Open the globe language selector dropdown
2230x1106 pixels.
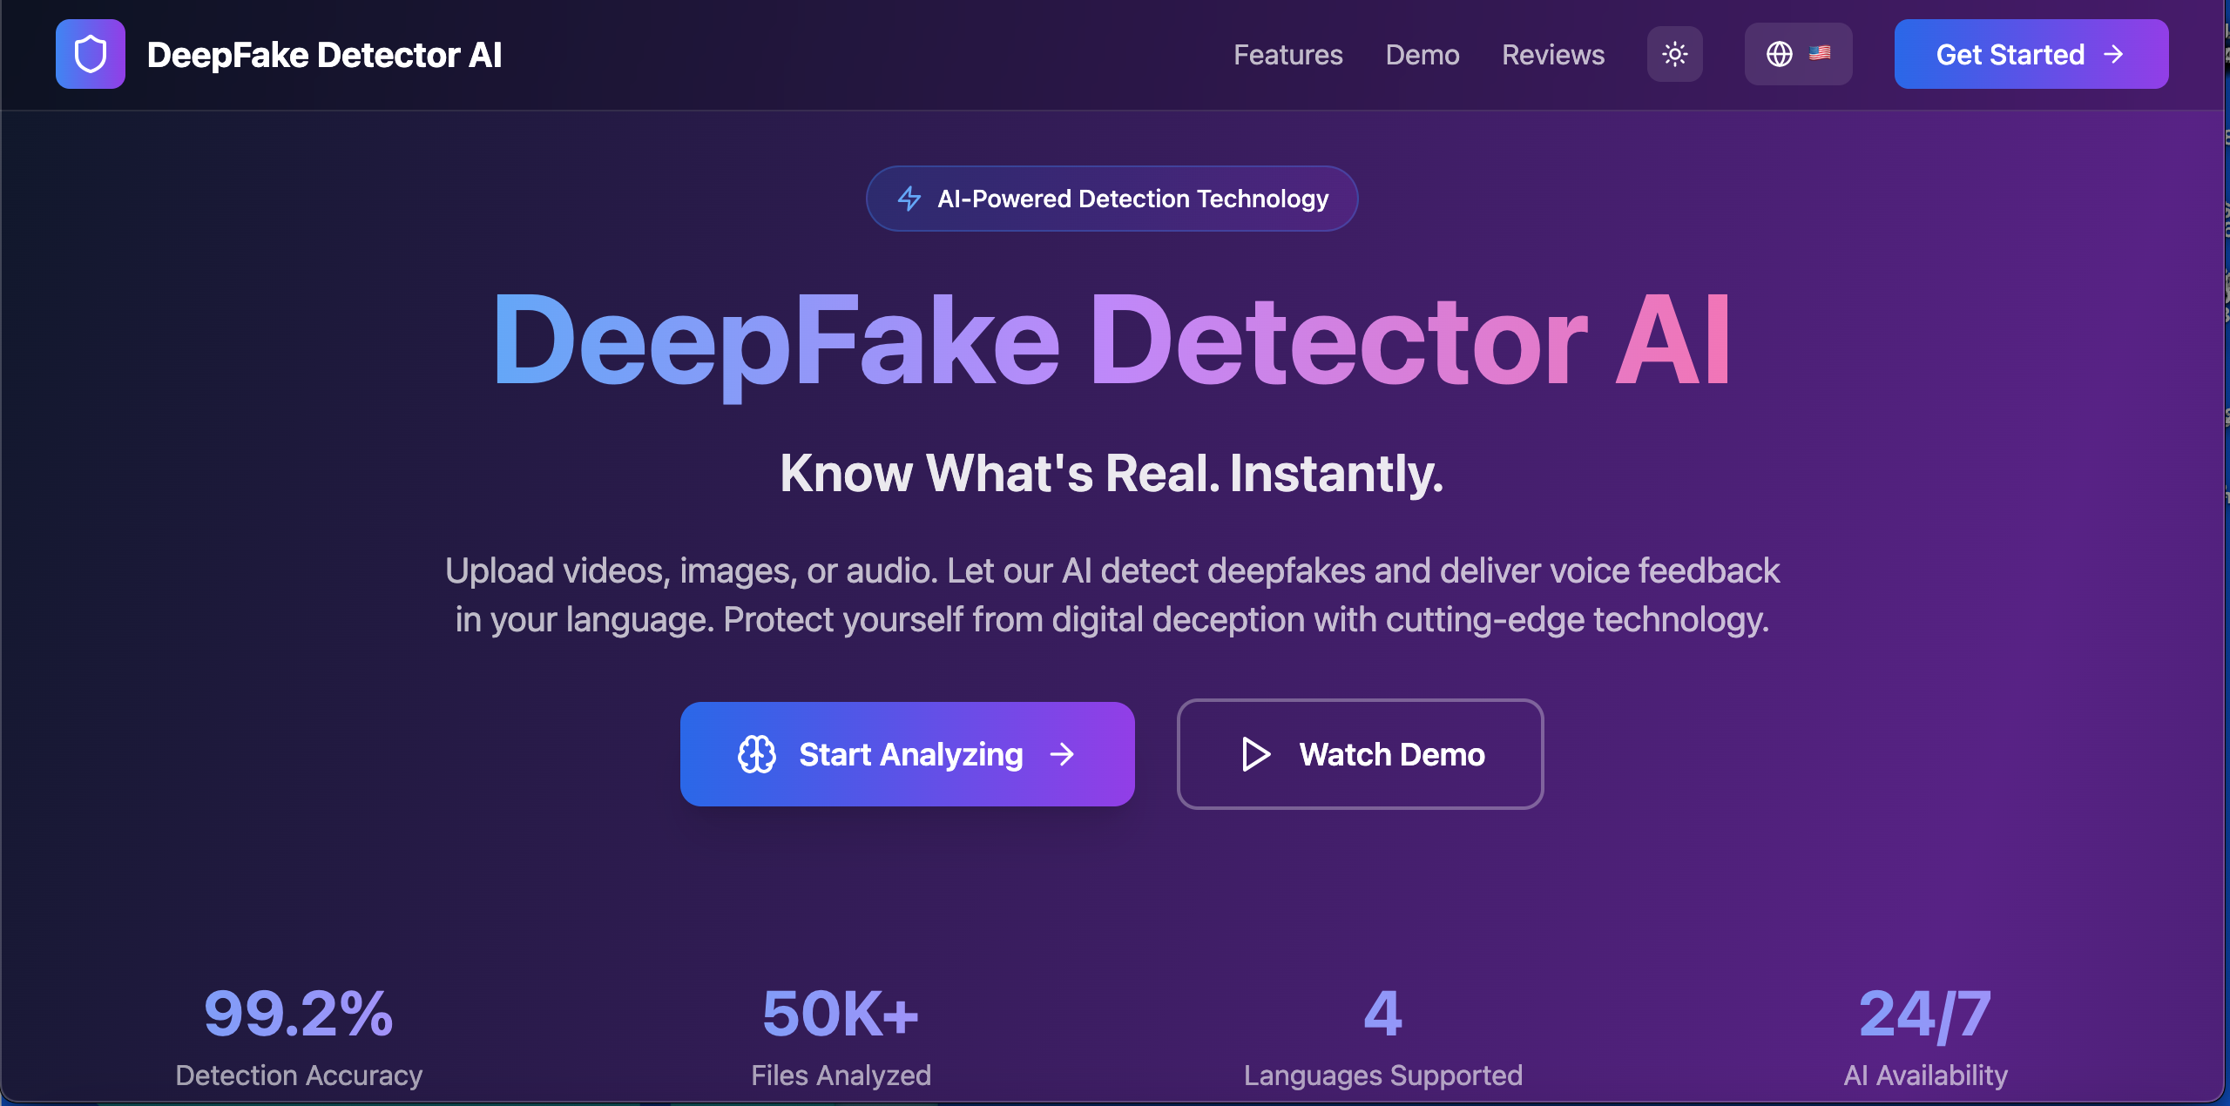click(1780, 54)
